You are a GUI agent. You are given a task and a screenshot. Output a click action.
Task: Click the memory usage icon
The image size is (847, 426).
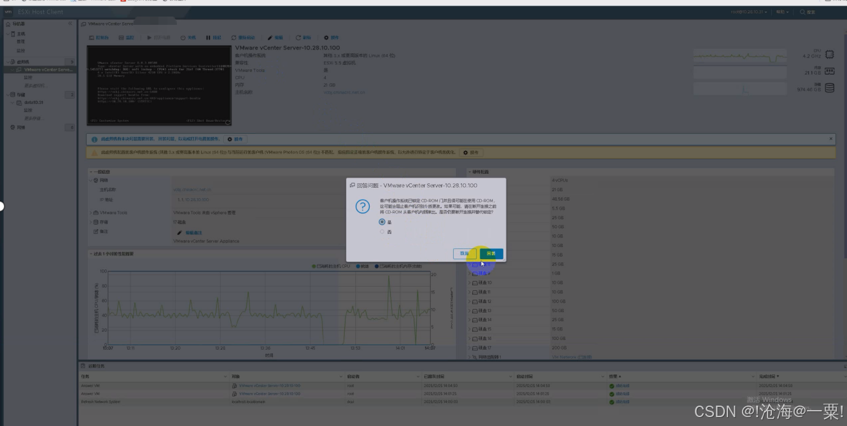(829, 71)
